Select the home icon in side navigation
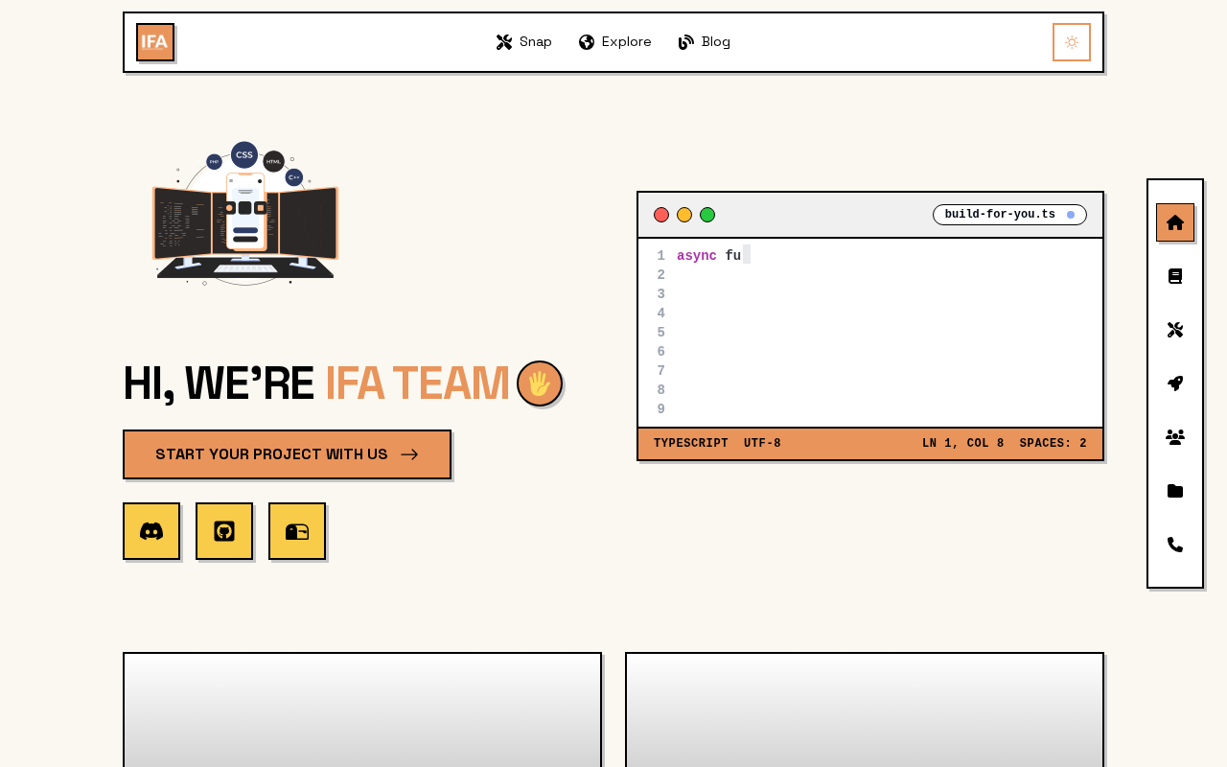 click(x=1175, y=222)
